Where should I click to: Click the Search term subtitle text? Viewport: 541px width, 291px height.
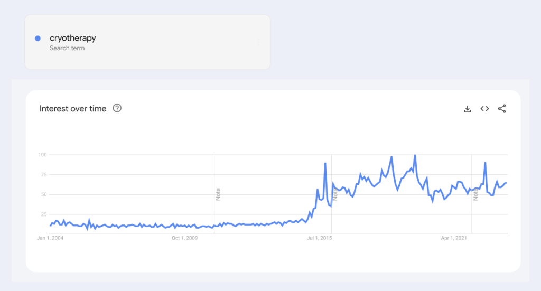[x=67, y=48]
